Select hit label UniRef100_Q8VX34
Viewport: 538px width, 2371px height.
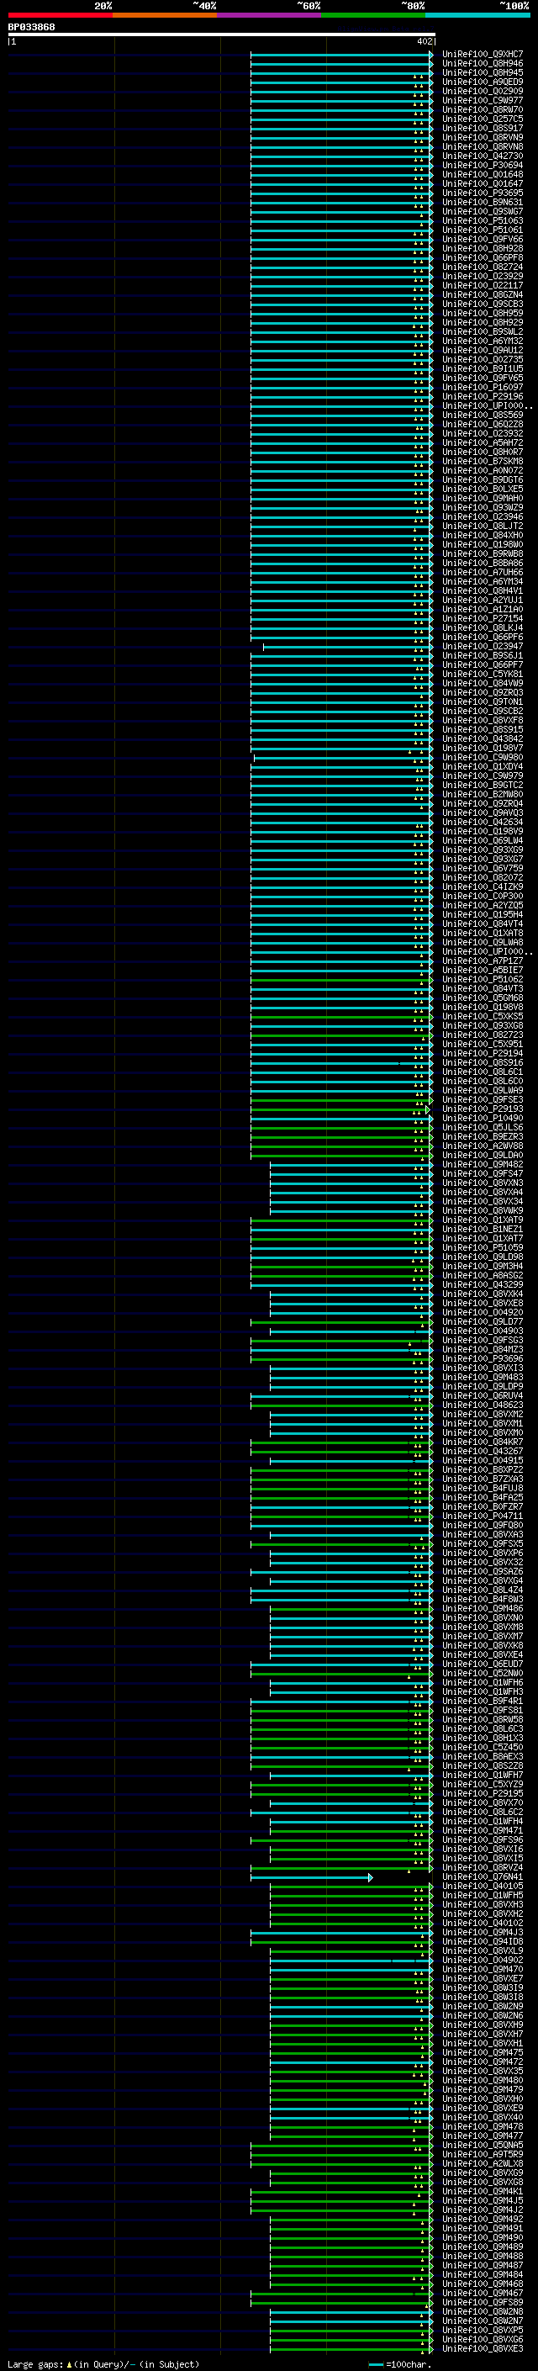tap(483, 1201)
